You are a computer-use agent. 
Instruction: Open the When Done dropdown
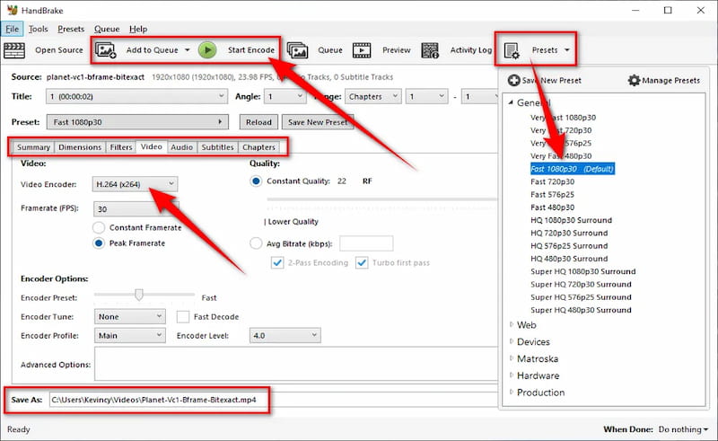pos(683,429)
